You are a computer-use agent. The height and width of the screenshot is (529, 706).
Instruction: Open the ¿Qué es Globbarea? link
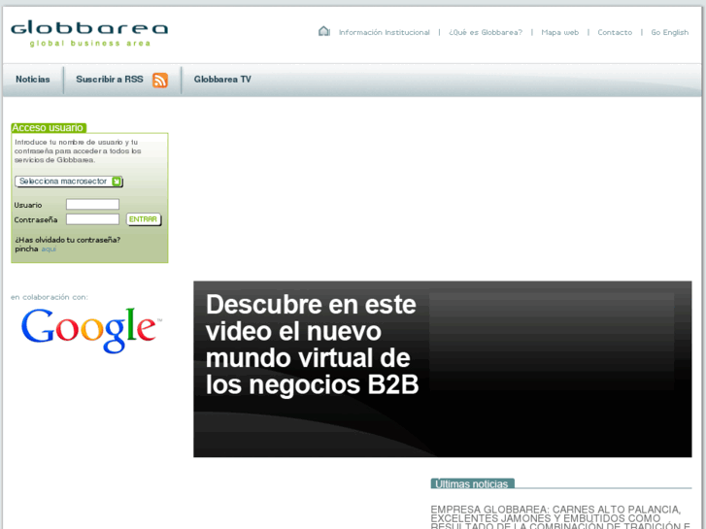(486, 32)
